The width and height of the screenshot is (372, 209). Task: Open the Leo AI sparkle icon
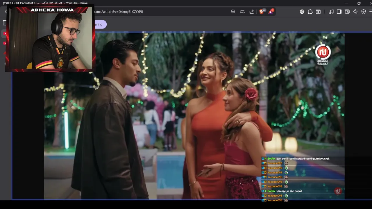(x=355, y=12)
